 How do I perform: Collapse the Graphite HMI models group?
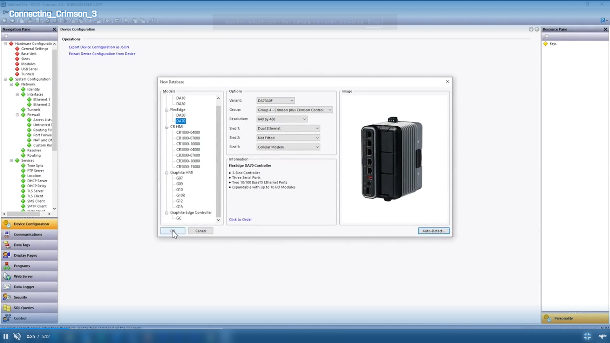[167, 173]
